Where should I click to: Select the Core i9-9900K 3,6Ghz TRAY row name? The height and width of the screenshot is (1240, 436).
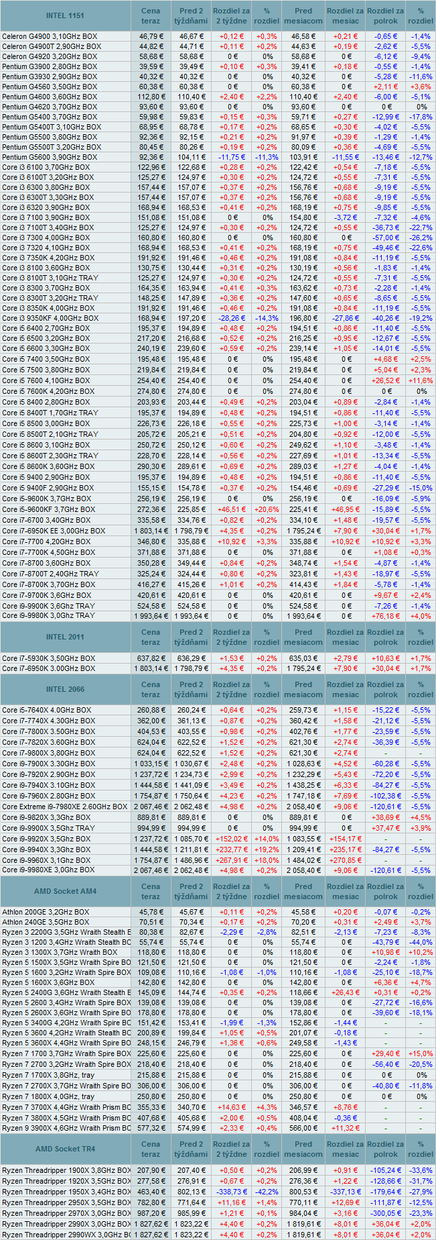tap(48, 605)
